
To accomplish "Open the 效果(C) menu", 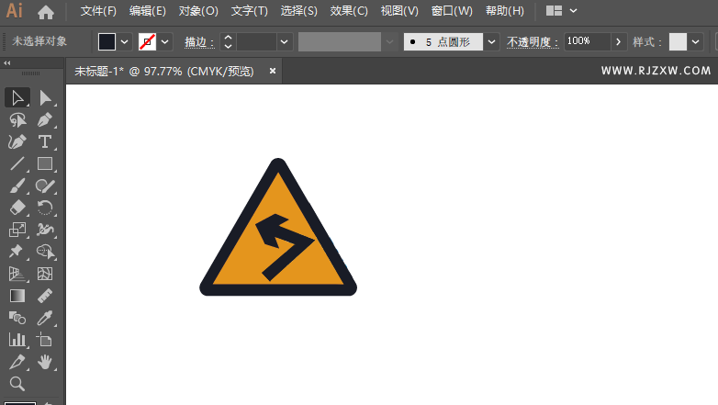I will pos(349,11).
